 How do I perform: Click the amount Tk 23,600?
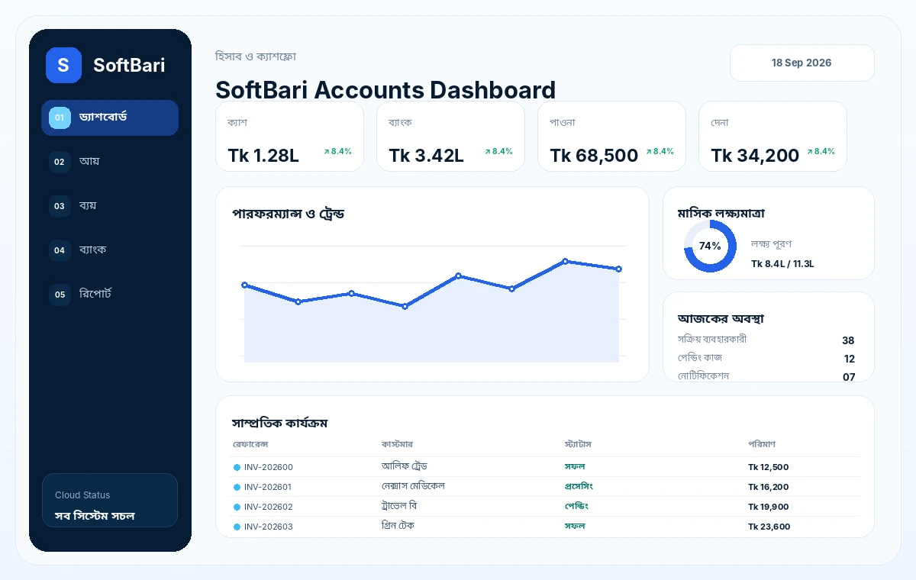(x=769, y=527)
